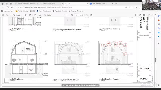
Task: Open the PDF table of contents panel
Action: [3, 15]
